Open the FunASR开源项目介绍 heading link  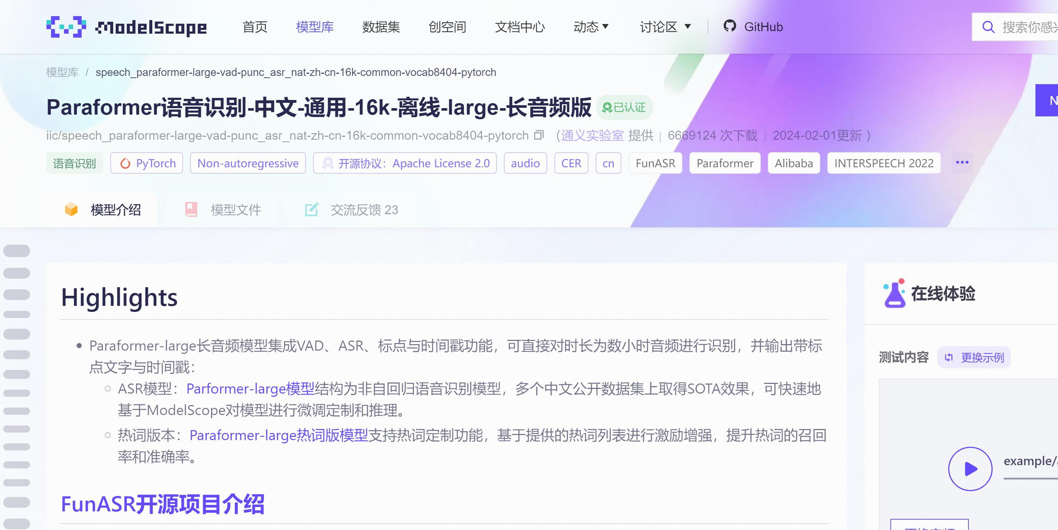(163, 504)
